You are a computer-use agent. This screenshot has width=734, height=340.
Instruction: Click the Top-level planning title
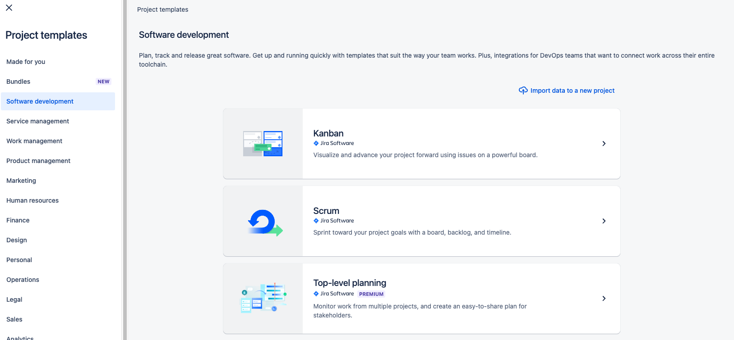[x=350, y=283]
